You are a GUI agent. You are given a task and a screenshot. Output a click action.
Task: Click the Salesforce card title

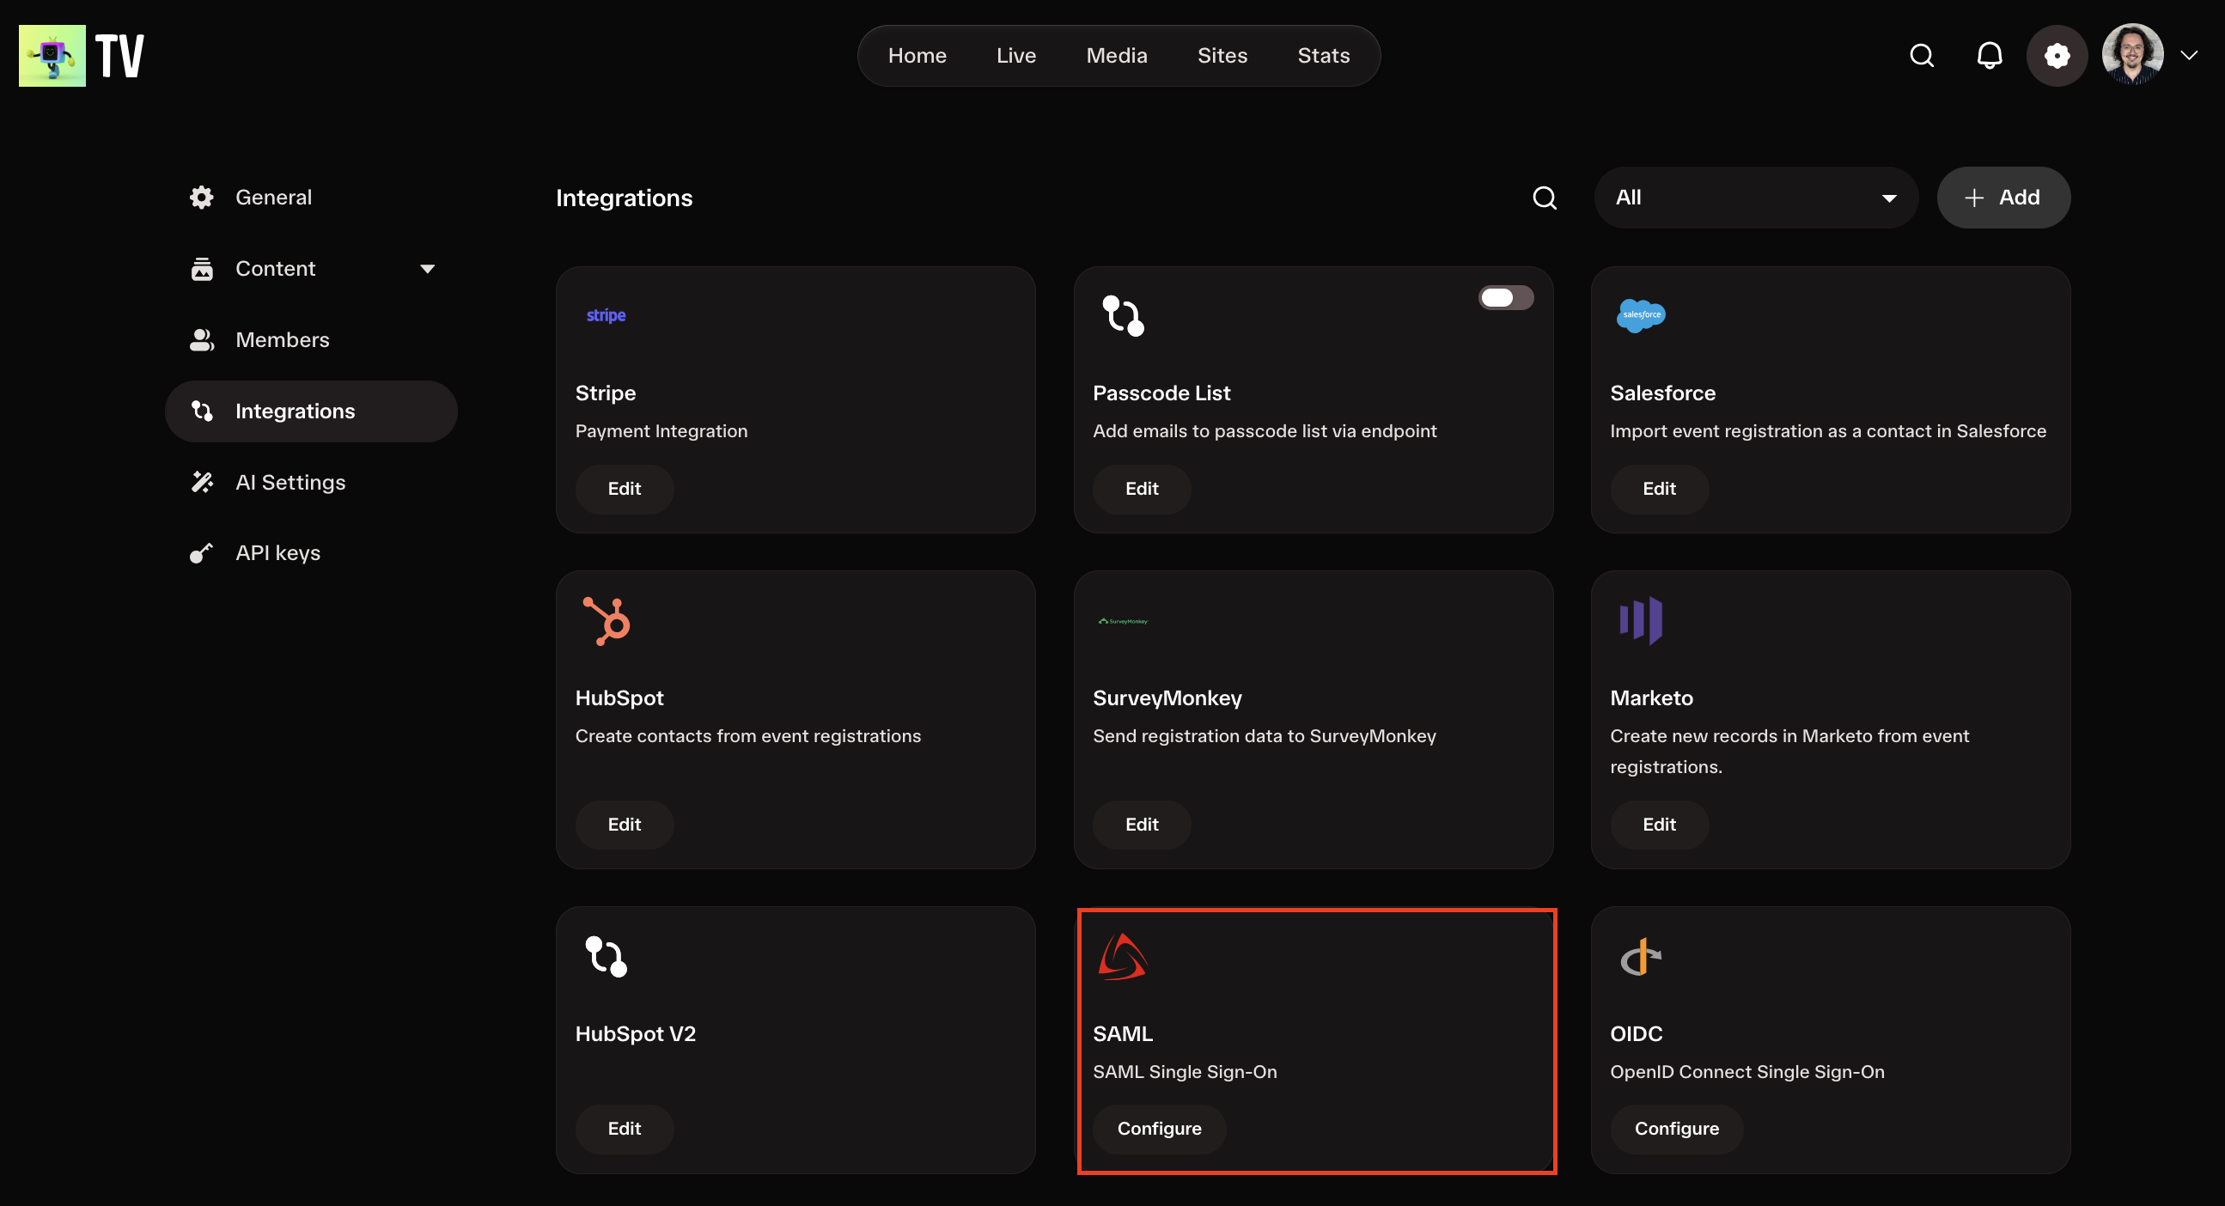coord(1662,393)
